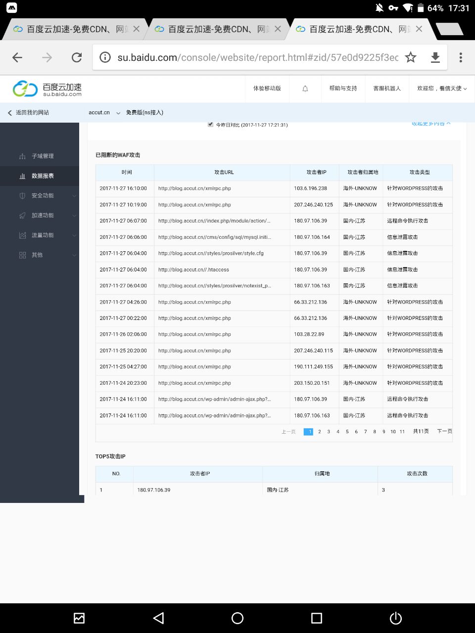Click the download icon in address bar
The width and height of the screenshot is (475, 633).
(435, 58)
